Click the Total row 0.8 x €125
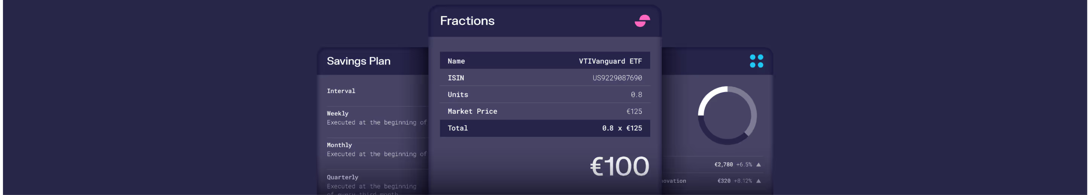Screen dimensions: 1088x195 point(544,128)
